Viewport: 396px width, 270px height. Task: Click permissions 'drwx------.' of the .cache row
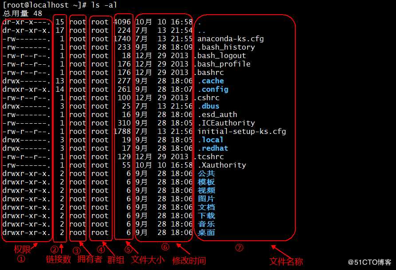pyautogui.click(x=27, y=81)
